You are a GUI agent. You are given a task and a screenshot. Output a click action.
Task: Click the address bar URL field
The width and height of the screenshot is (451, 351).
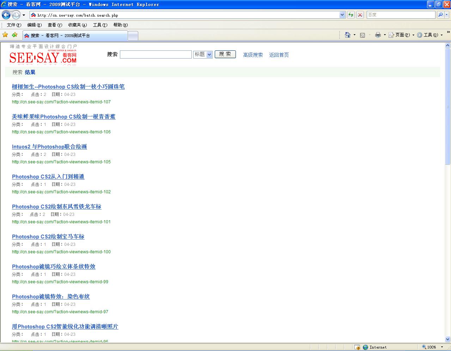(x=184, y=15)
